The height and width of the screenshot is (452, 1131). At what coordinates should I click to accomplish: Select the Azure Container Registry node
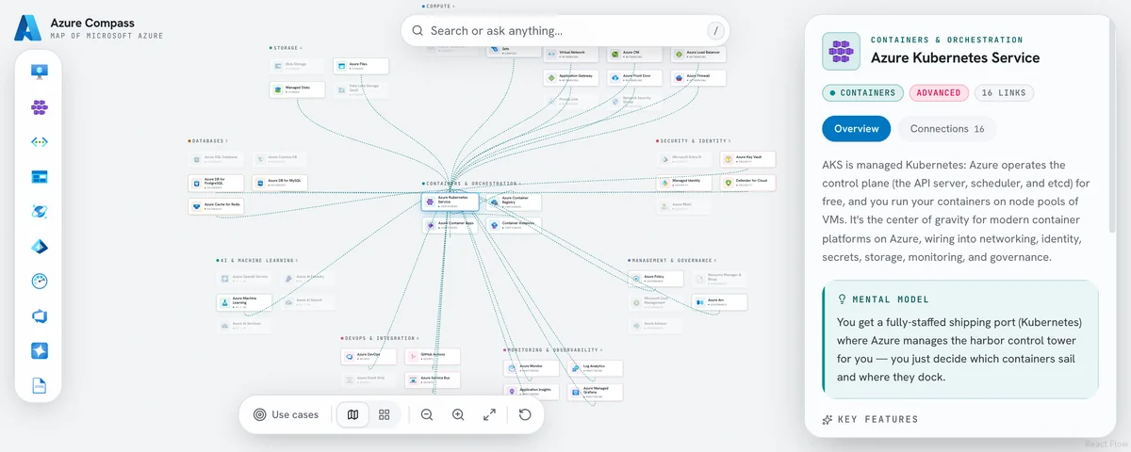pos(514,202)
